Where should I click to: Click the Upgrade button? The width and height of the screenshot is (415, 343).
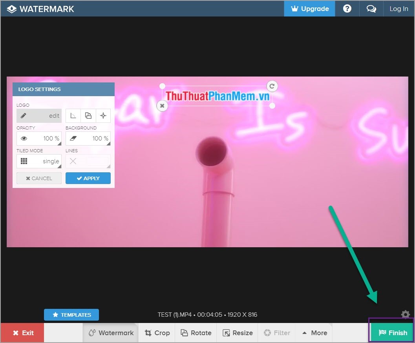coord(309,8)
